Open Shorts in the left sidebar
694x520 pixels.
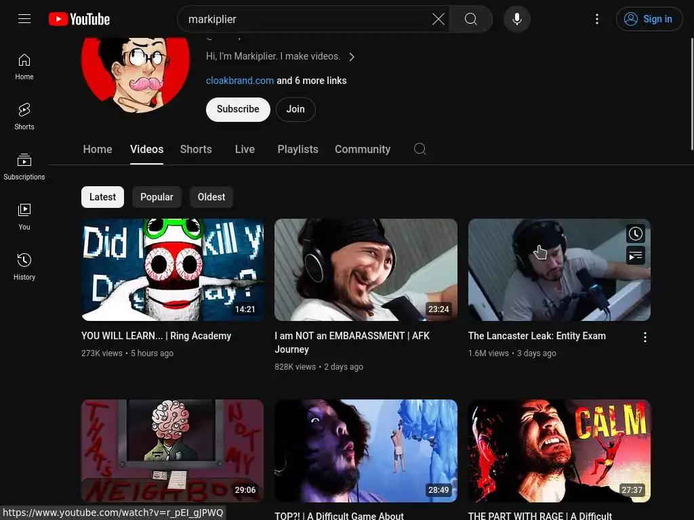tap(24, 116)
